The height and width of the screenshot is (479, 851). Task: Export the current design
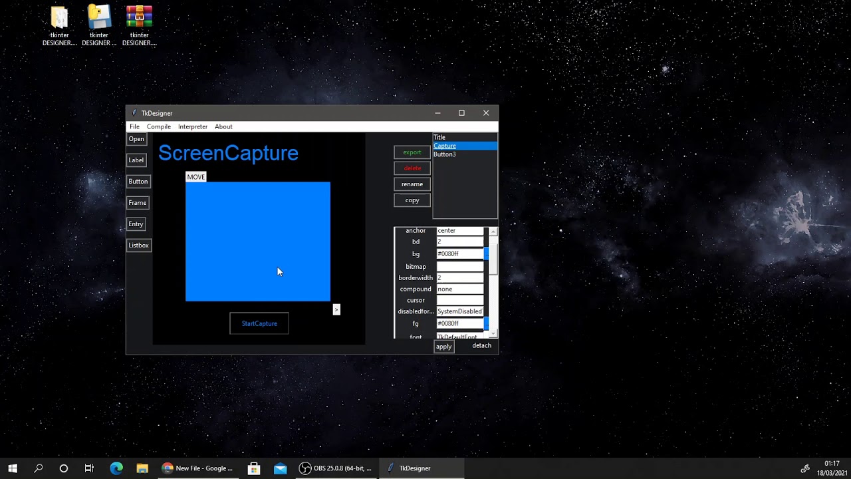(x=412, y=152)
